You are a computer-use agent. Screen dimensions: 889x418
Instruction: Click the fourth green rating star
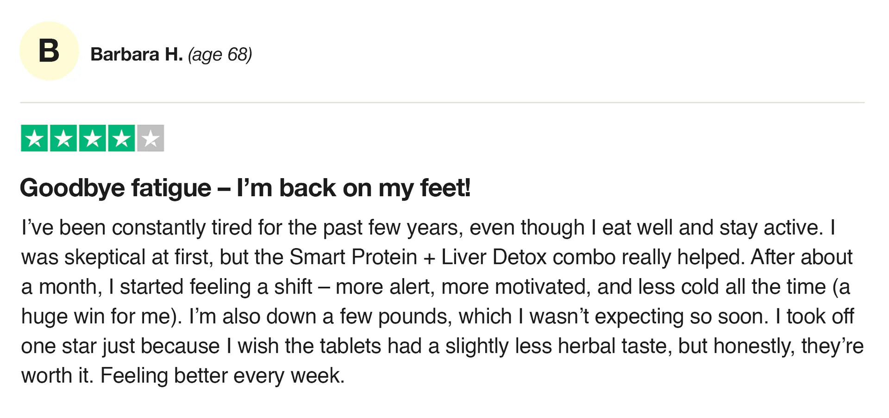point(121,138)
